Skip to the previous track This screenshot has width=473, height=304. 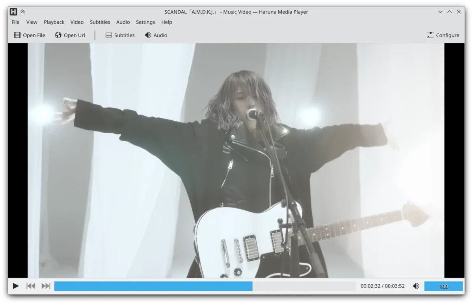(x=31, y=286)
